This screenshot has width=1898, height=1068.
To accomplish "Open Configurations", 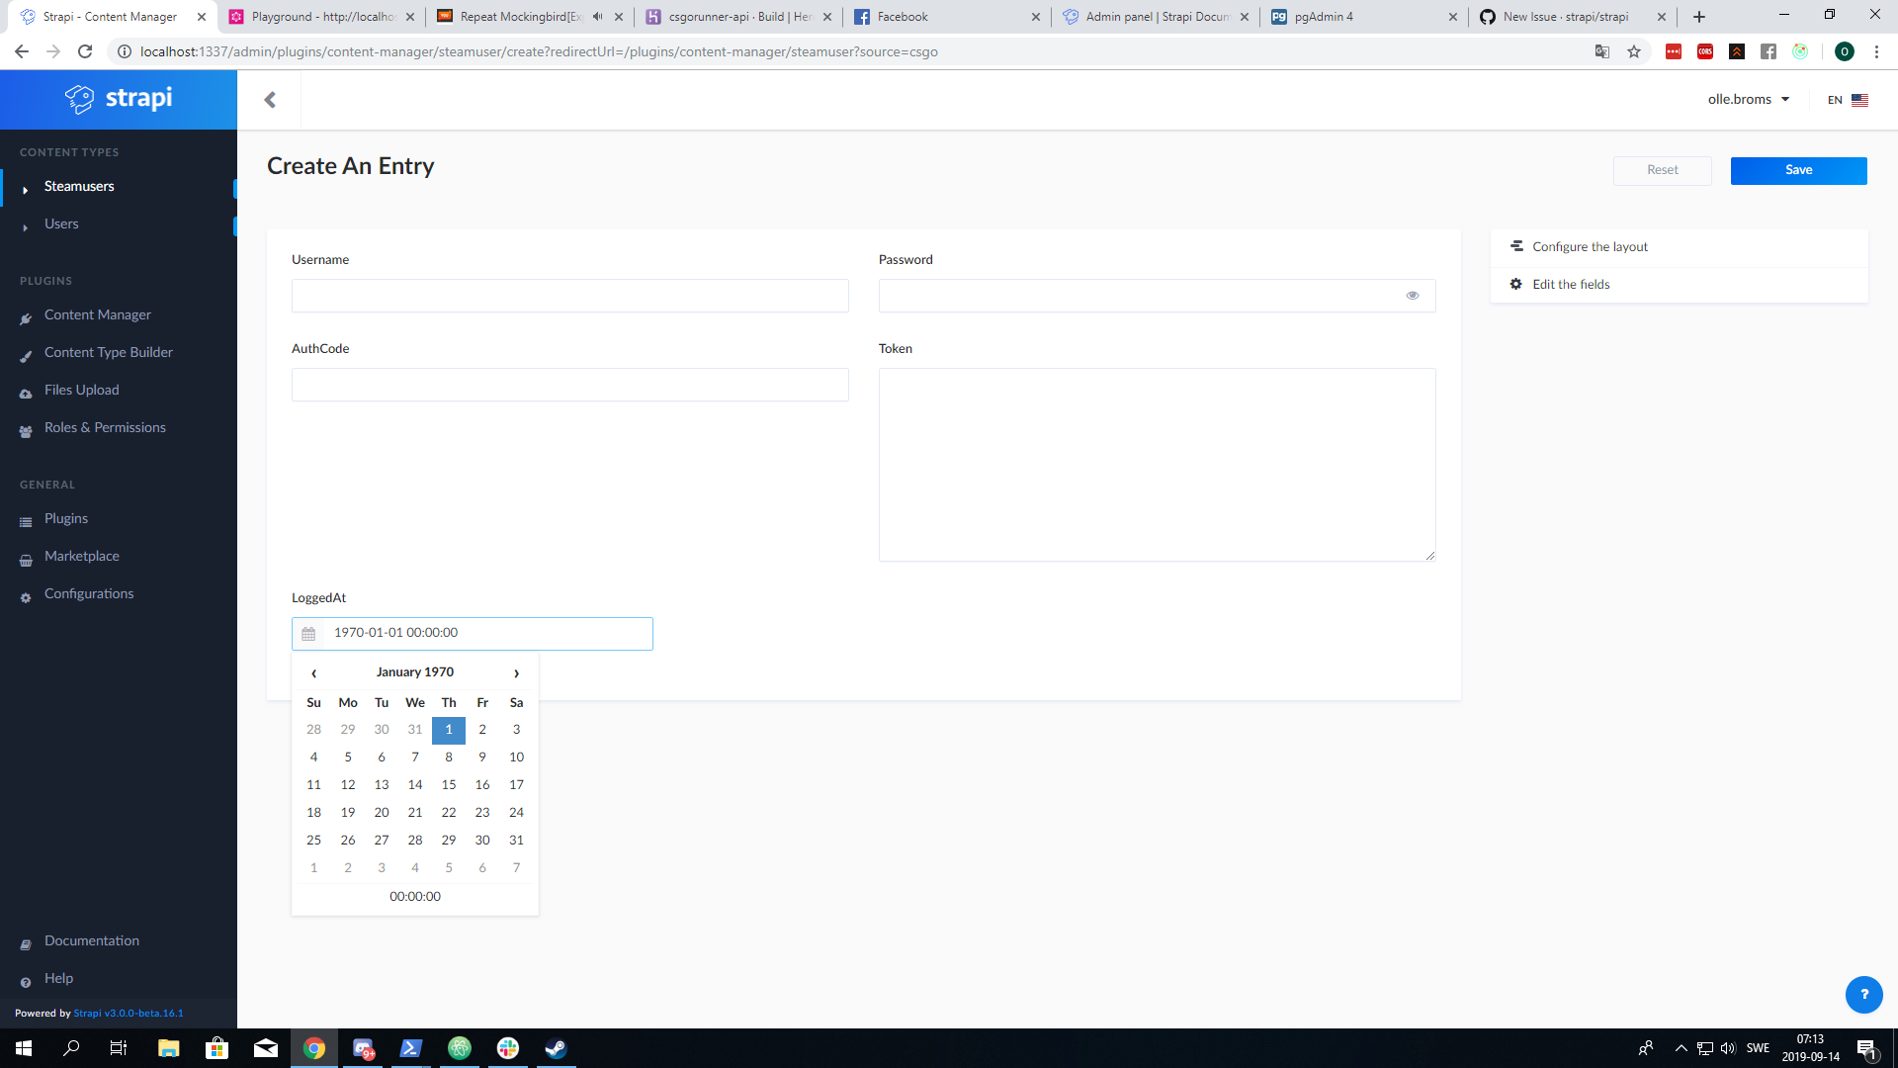I will click(89, 593).
